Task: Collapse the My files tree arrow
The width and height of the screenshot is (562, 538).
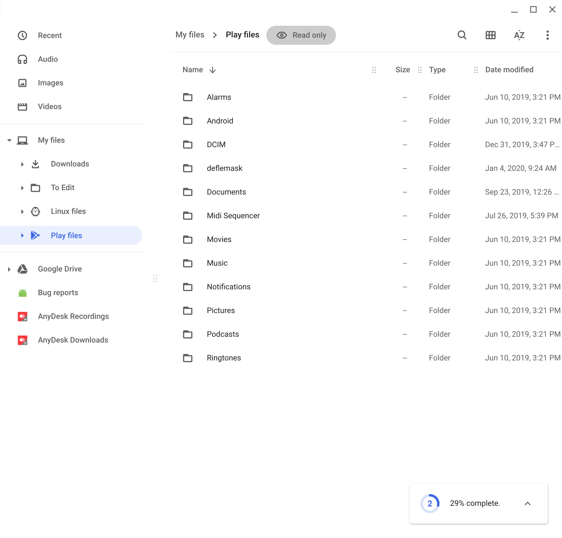Action: point(9,140)
